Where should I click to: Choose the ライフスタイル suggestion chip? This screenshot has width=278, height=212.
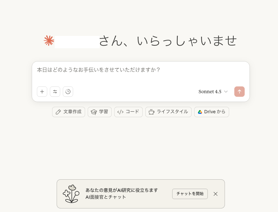(168, 112)
